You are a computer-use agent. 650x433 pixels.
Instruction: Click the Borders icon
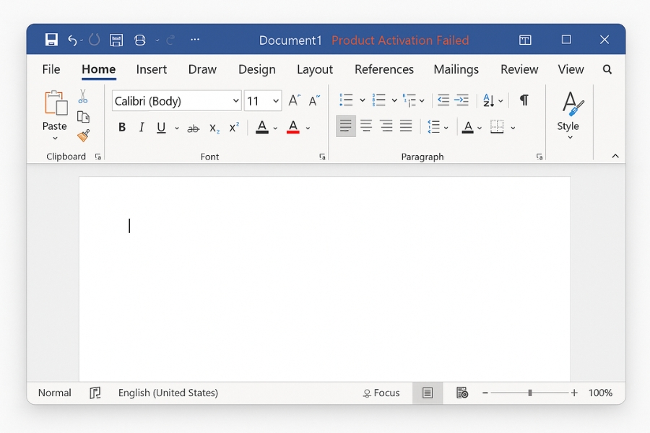(497, 127)
